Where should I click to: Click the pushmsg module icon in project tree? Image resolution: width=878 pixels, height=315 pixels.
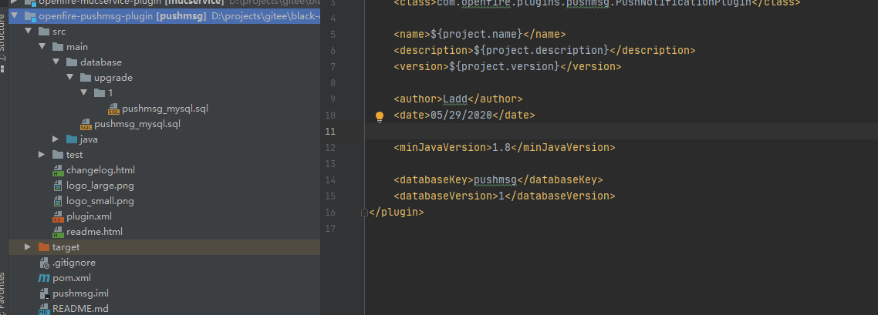[29, 16]
